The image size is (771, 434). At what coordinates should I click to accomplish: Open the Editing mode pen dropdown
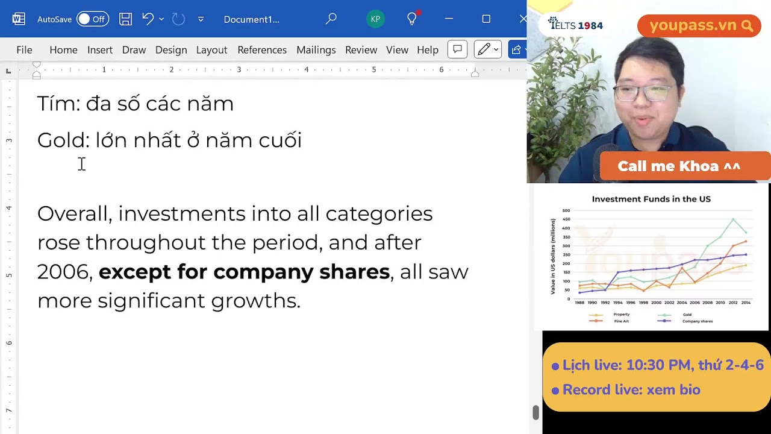coord(487,49)
